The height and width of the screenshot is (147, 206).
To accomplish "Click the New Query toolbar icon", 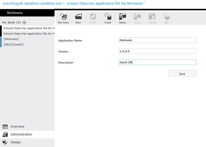I will (x=63, y=17).
